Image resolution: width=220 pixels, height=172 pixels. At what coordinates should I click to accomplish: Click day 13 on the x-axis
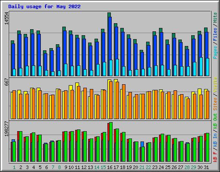[x=90, y=167]
